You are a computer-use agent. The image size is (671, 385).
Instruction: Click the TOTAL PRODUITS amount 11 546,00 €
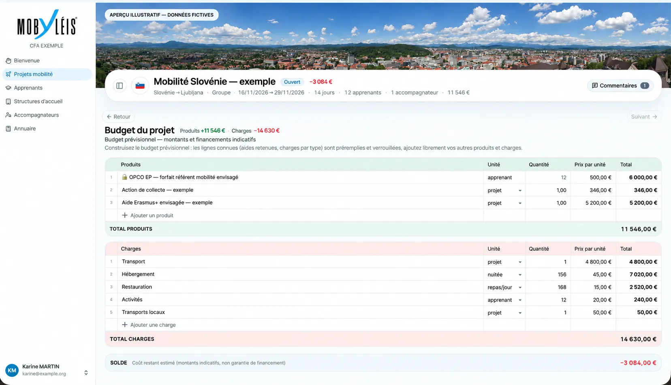[x=639, y=229]
